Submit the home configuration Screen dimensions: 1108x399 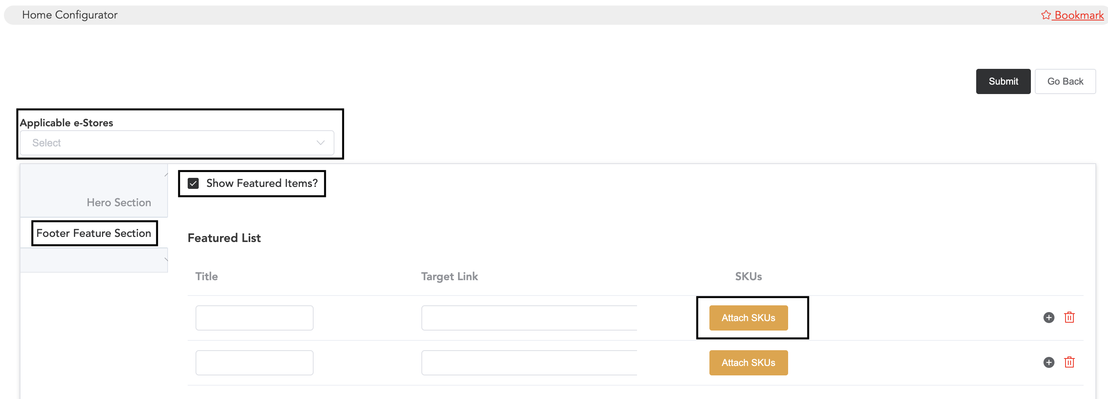click(x=1003, y=81)
